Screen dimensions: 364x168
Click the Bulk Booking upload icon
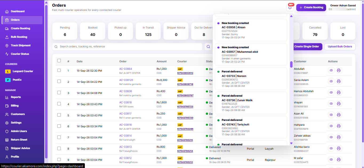click(7, 37)
